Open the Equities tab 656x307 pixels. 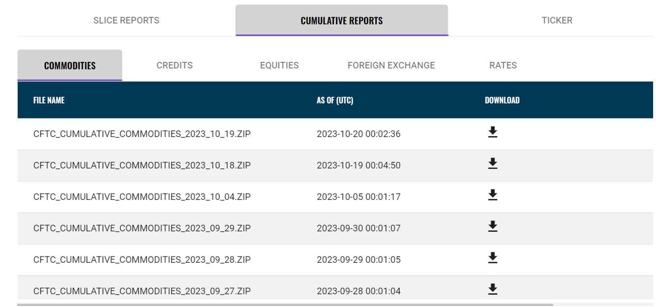point(279,65)
